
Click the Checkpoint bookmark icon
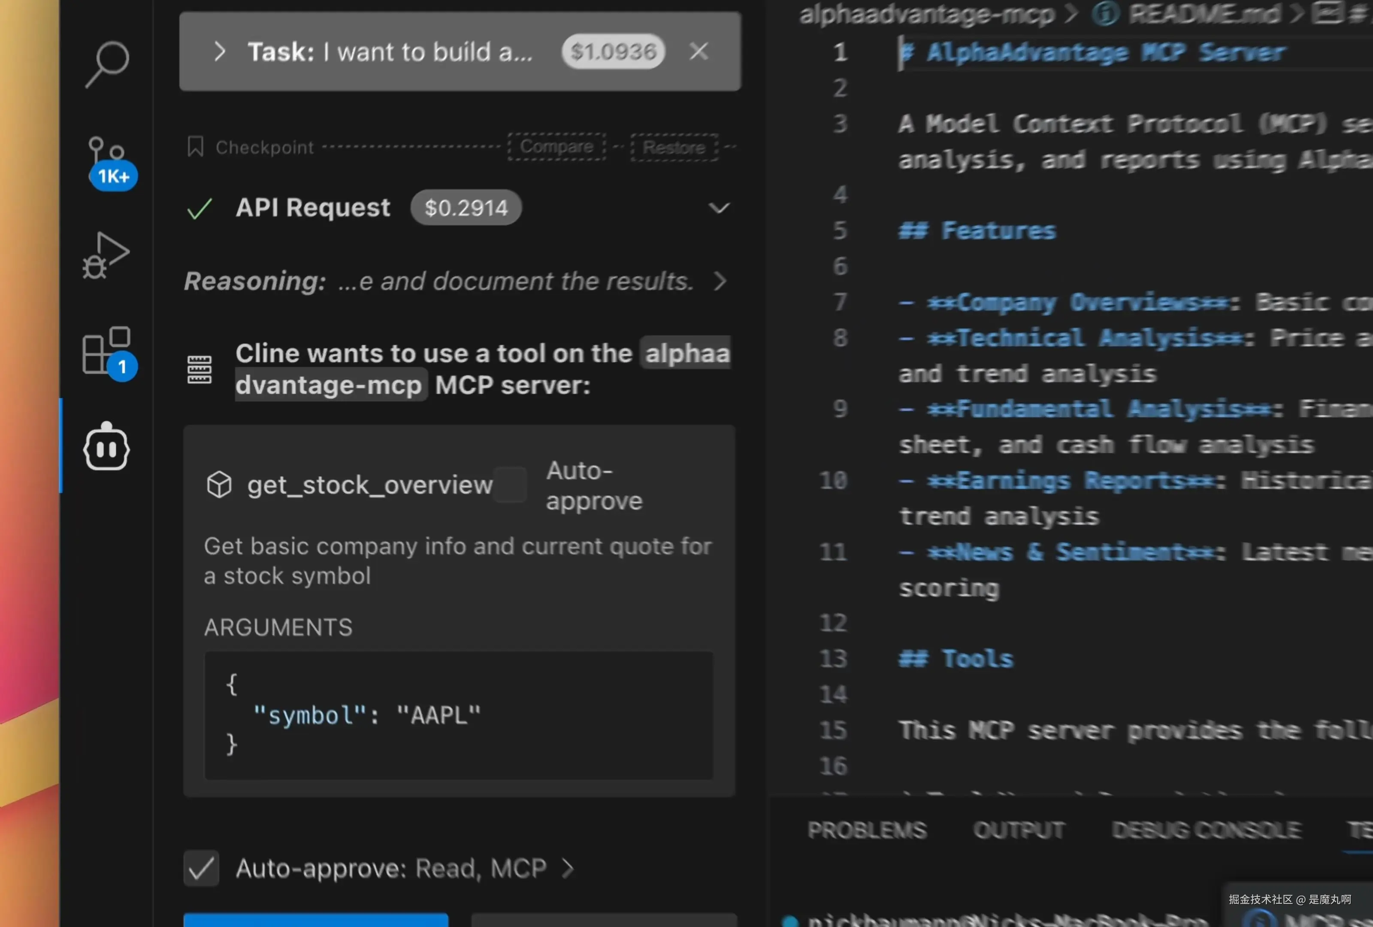pyautogui.click(x=196, y=146)
